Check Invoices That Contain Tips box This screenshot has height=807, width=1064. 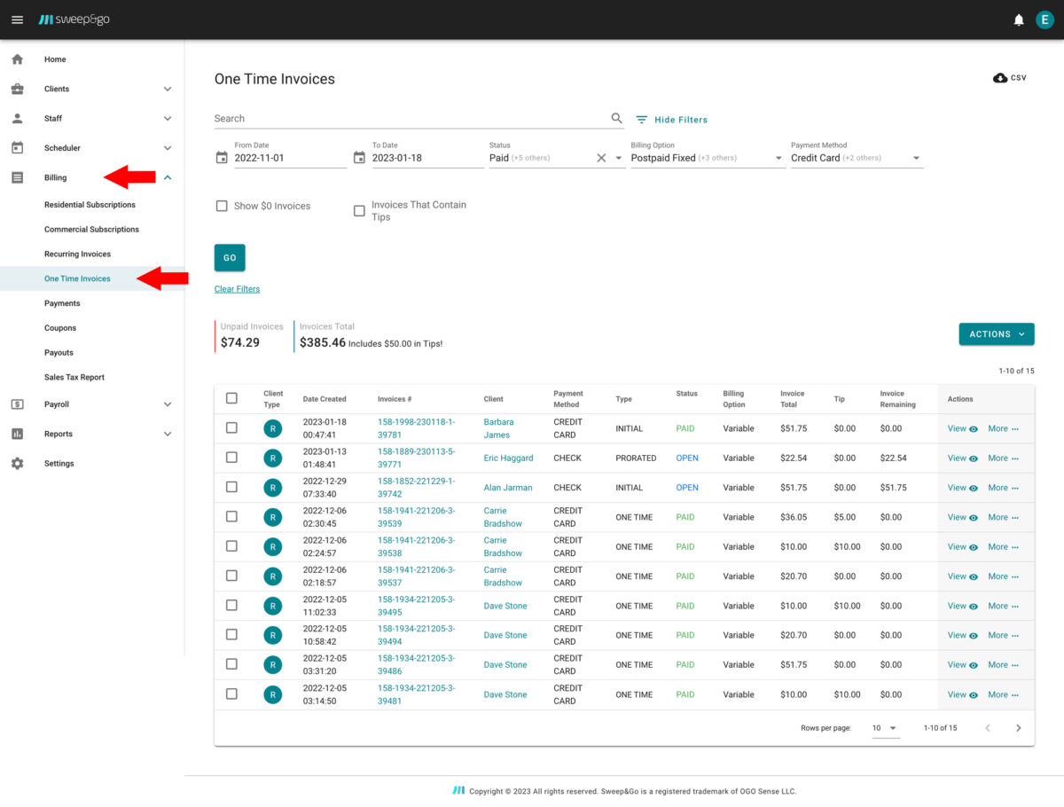tap(359, 211)
